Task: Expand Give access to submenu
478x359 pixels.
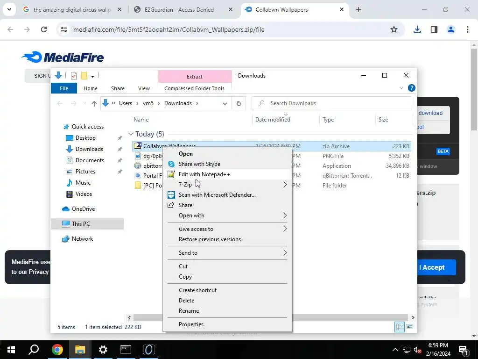Action: click(227, 229)
